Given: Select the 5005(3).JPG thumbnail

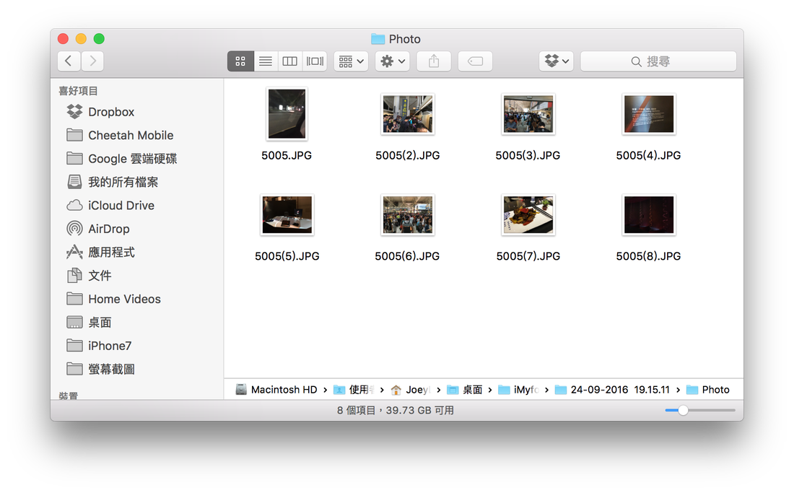Looking at the screenshot, I should coord(528,114).
